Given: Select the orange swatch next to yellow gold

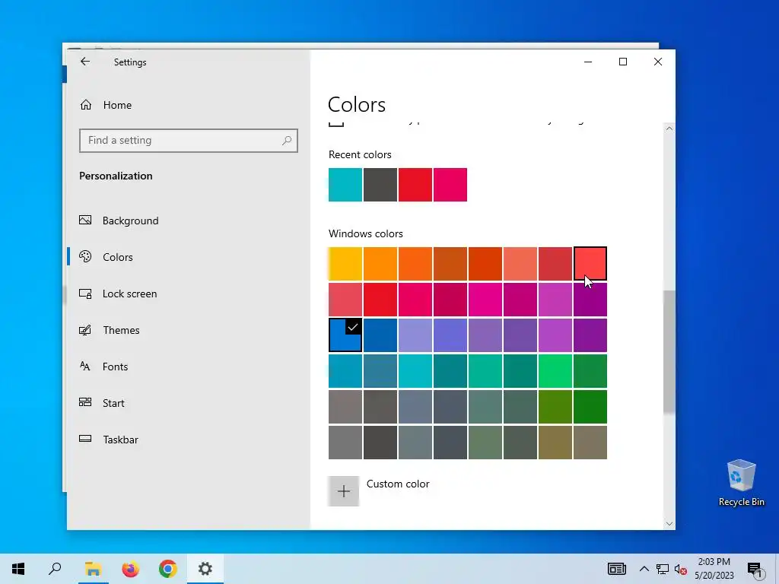Looking at the screenshot, I should pyautogui.click(x=380, y=264).
